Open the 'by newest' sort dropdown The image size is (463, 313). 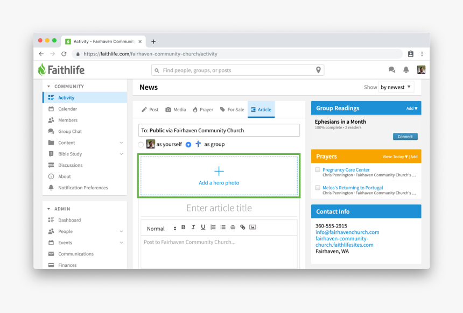[396, 87]
